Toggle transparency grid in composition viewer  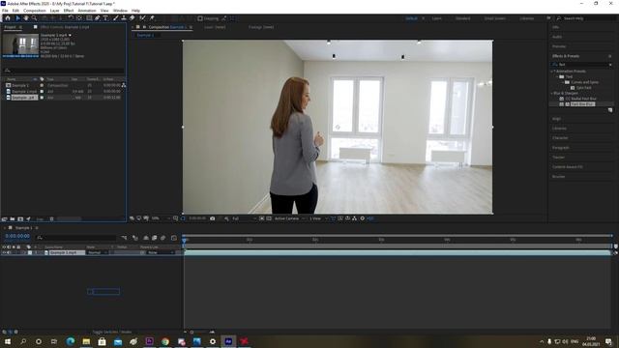tap(269, 218)
